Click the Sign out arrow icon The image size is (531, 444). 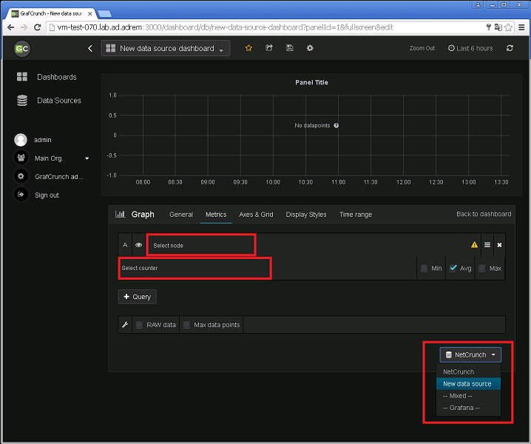point(21,195)
